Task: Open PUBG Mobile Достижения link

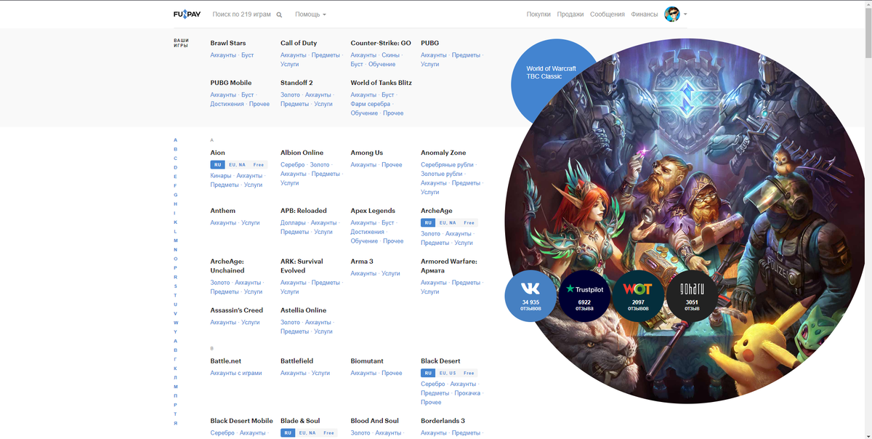Action: click(227, 104)
